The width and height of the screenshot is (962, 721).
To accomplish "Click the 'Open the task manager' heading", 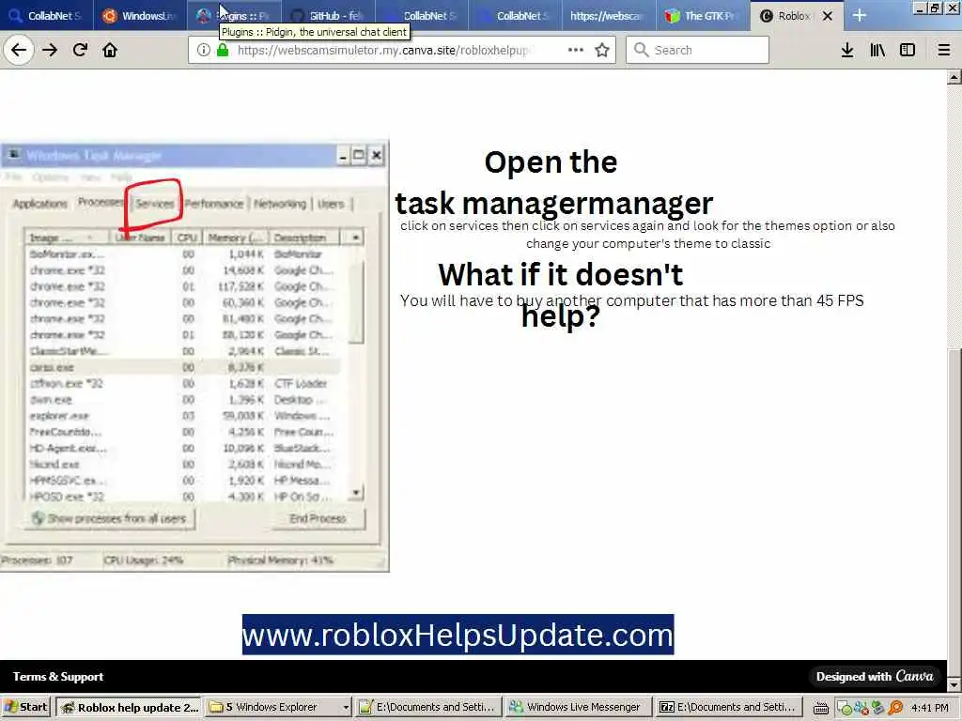I will pyautogui.click(x=554, y=183).
